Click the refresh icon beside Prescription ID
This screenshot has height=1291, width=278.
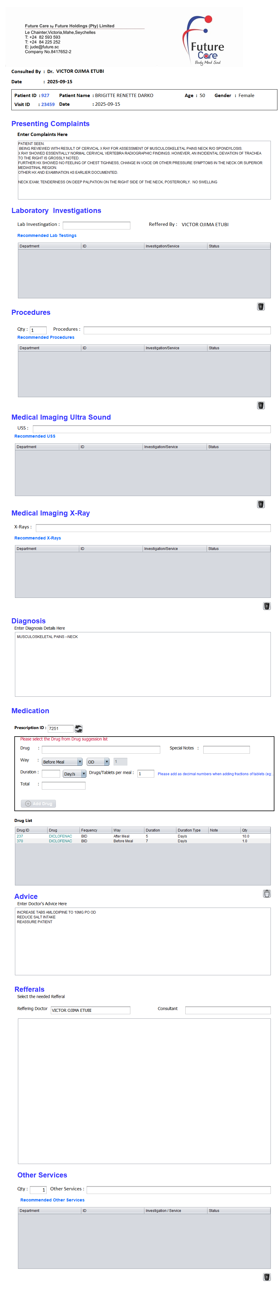pyautogui.click(x=79, y=728)
